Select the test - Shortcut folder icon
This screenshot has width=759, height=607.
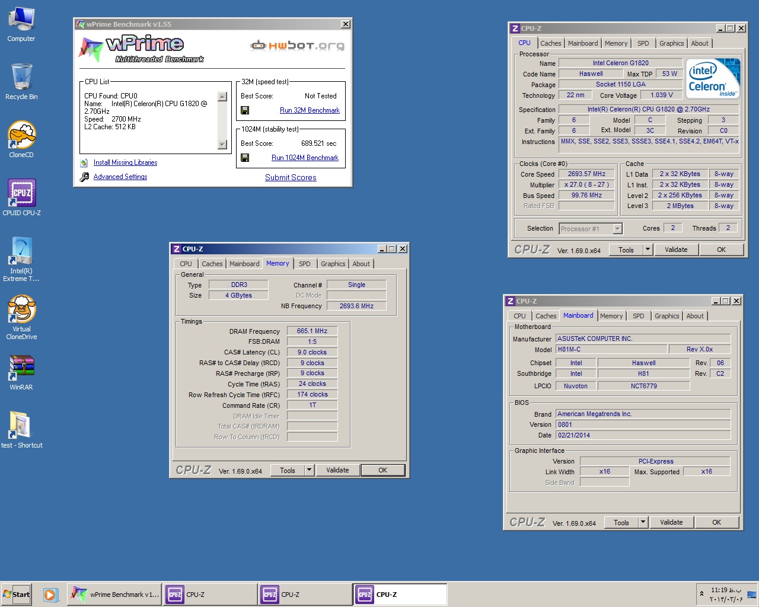[x=21, y=430]
